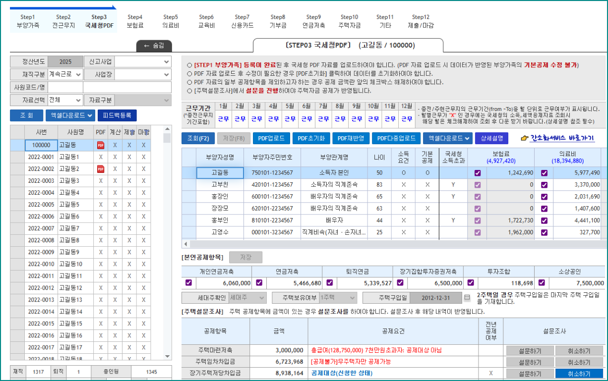This screenshot has height=381, width=608.
Task: Uncheck 보험료 checkbox for 홍부인
Action: click(478, 220)
